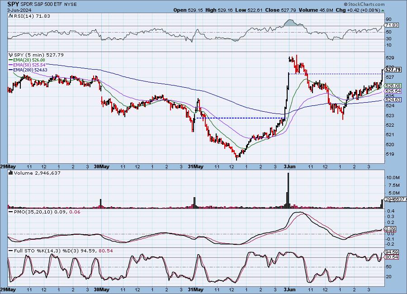Click the EMA(20) 526.08 legend text

point(29,60)
